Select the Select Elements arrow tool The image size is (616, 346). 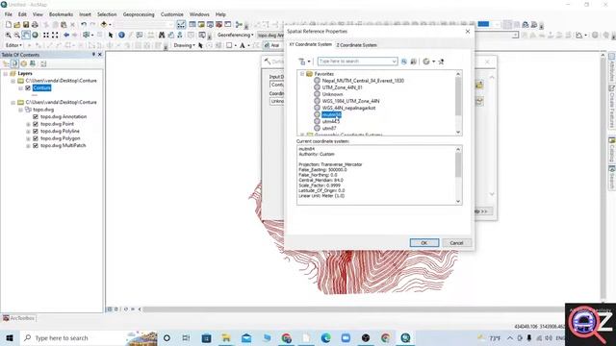pyautogui.click(x=111, y=35)
